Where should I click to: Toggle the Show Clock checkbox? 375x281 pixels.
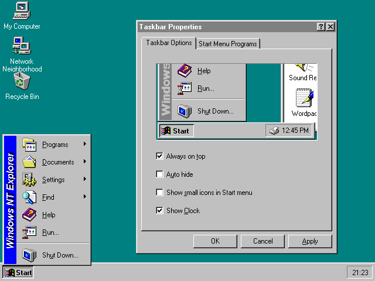(159, 211)
